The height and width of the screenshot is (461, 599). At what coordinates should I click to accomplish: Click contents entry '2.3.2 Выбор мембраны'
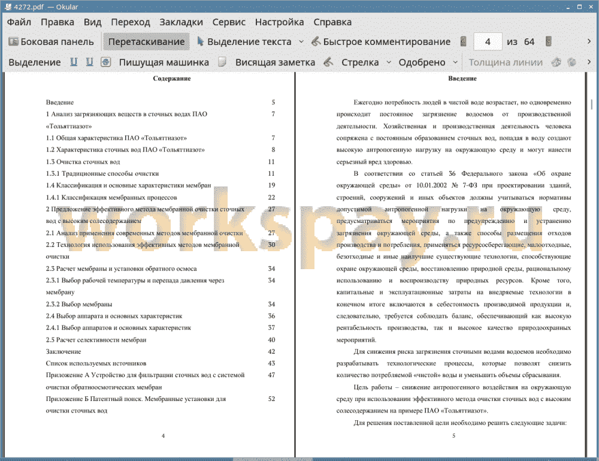(78, 305)
